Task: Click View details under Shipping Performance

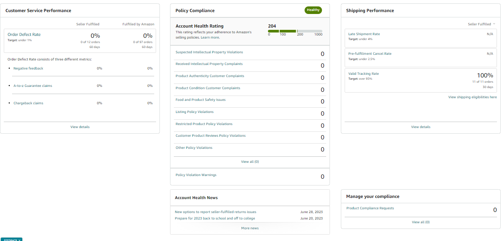Action: point(421,127)
